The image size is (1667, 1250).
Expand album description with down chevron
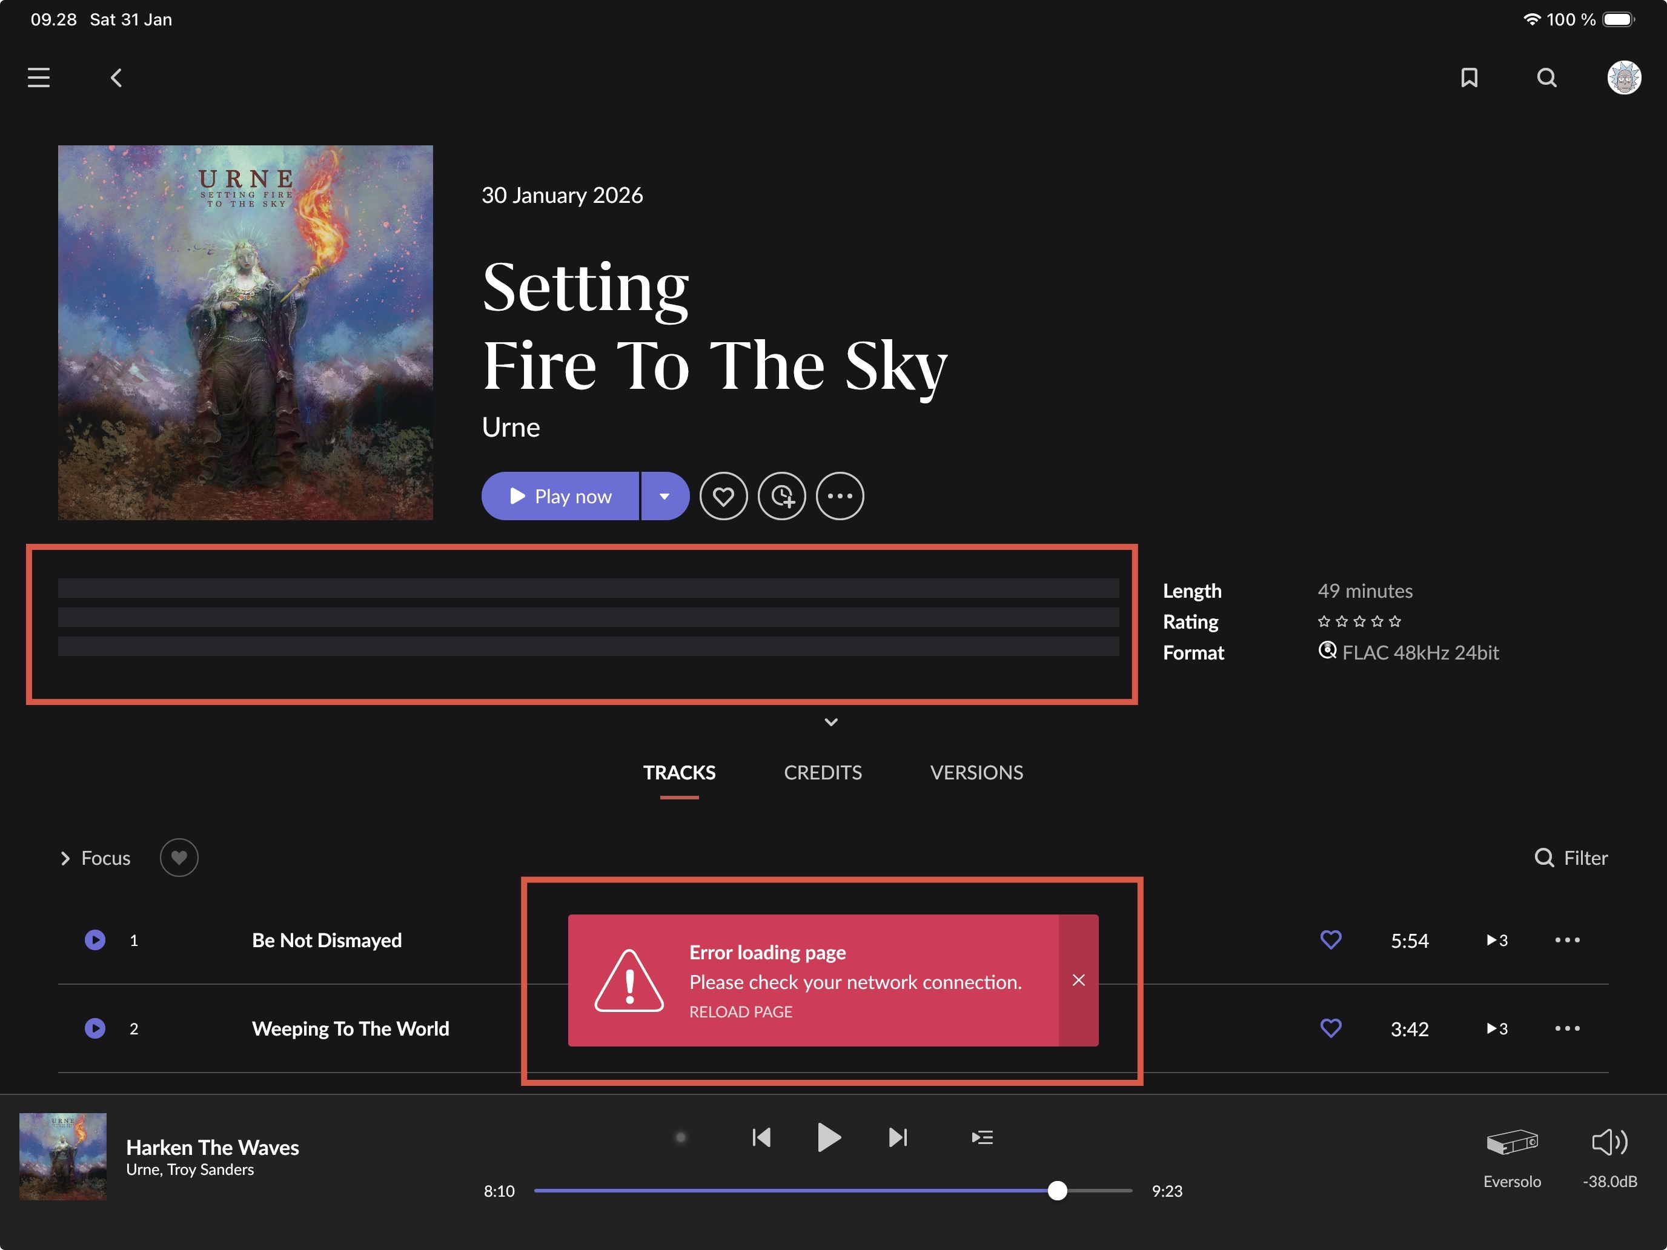tap(830, 722)
